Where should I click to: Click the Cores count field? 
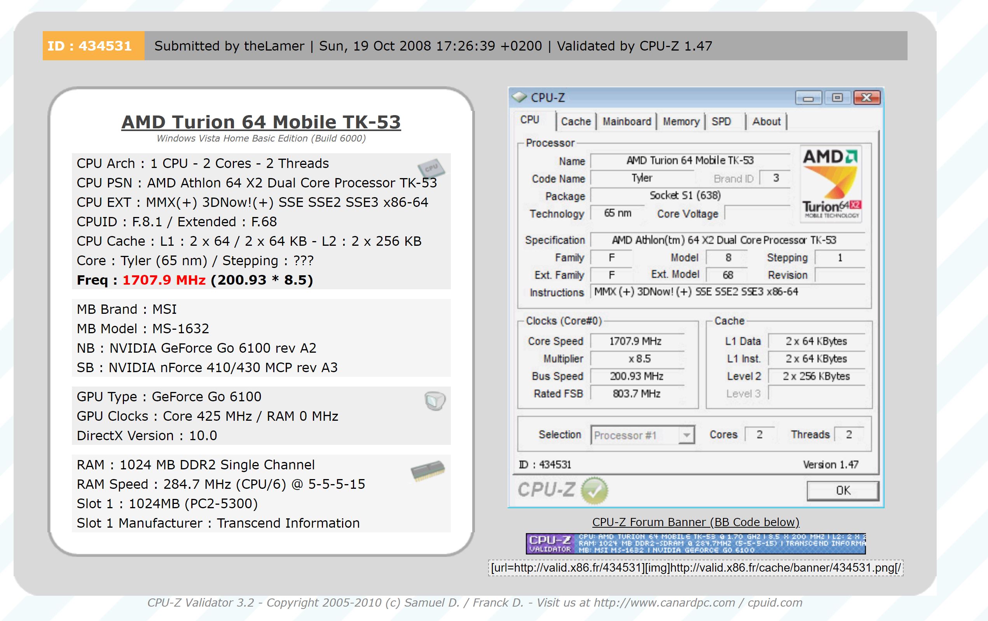pos(760,435)
